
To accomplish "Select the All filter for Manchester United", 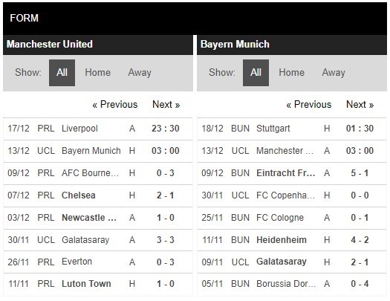I will 62,73.
